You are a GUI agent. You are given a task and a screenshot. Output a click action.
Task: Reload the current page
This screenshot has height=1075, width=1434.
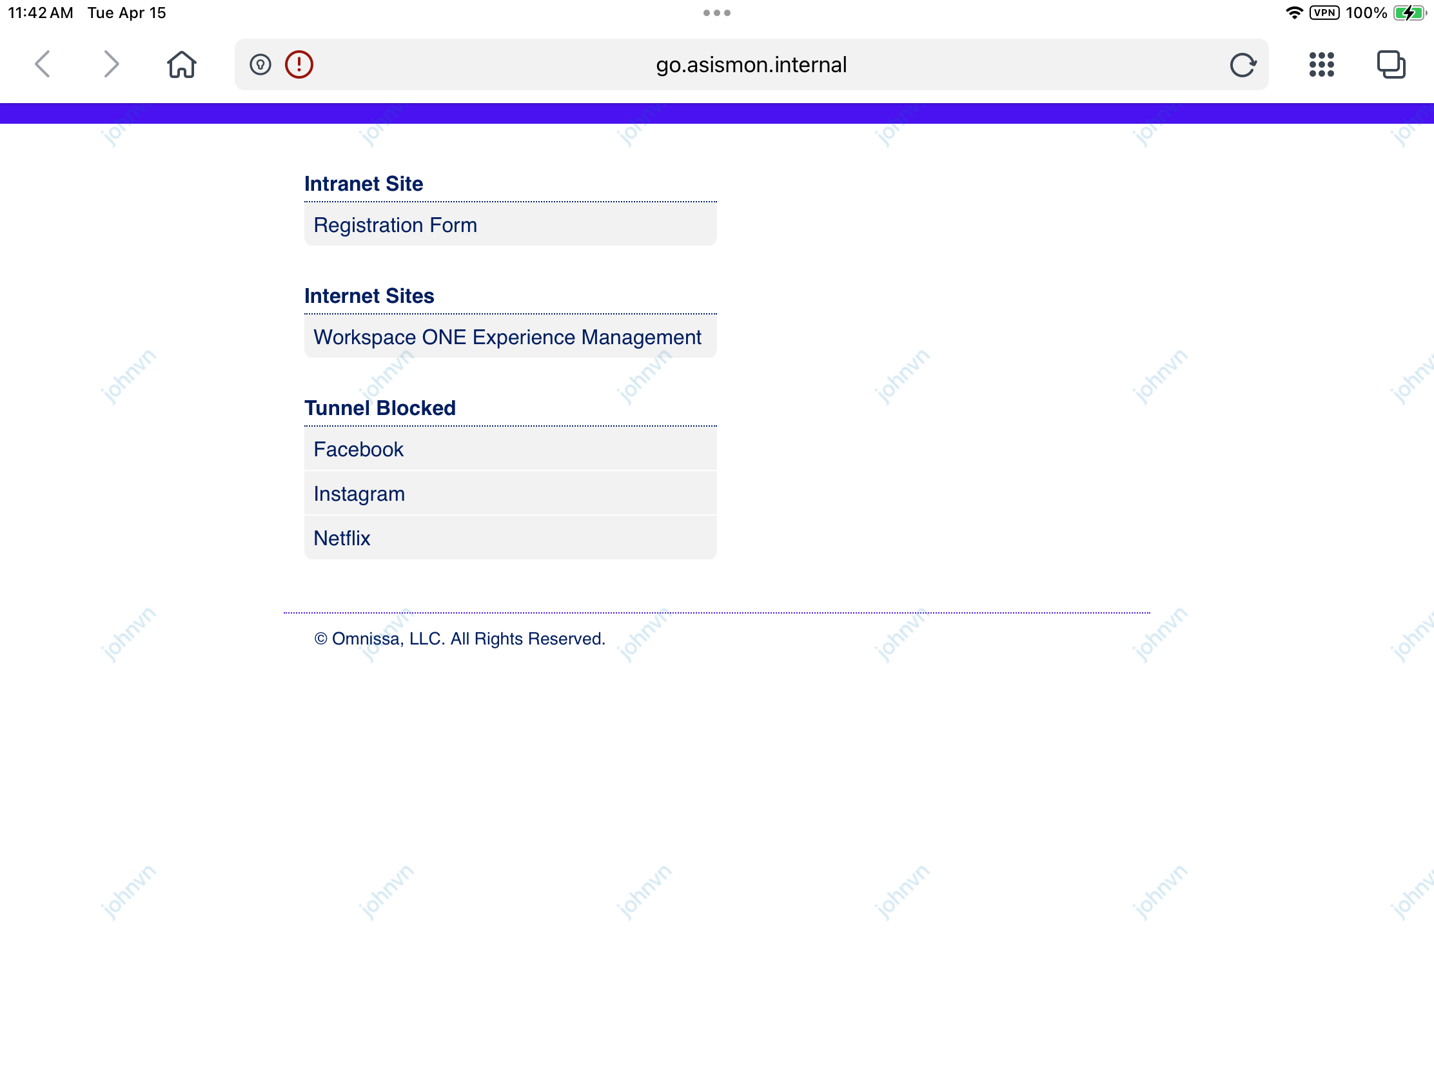[x=1242, y=64]
